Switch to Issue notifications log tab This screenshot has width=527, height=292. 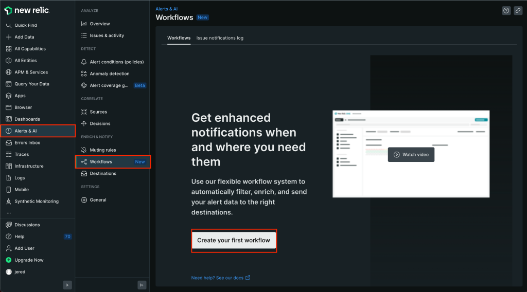[220, 38]
